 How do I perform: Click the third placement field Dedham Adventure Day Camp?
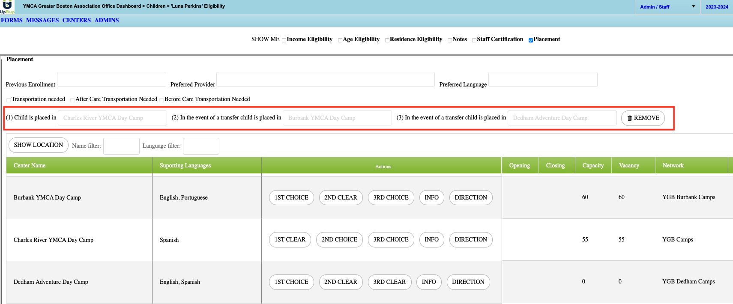click(x=562, y=118)
